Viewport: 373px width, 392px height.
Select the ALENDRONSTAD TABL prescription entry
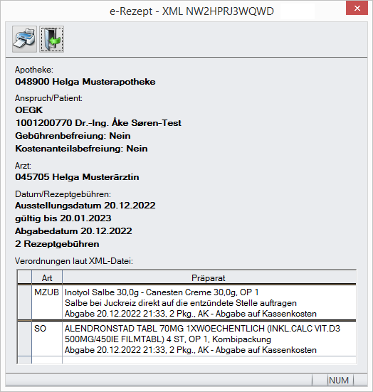[209, 339]
